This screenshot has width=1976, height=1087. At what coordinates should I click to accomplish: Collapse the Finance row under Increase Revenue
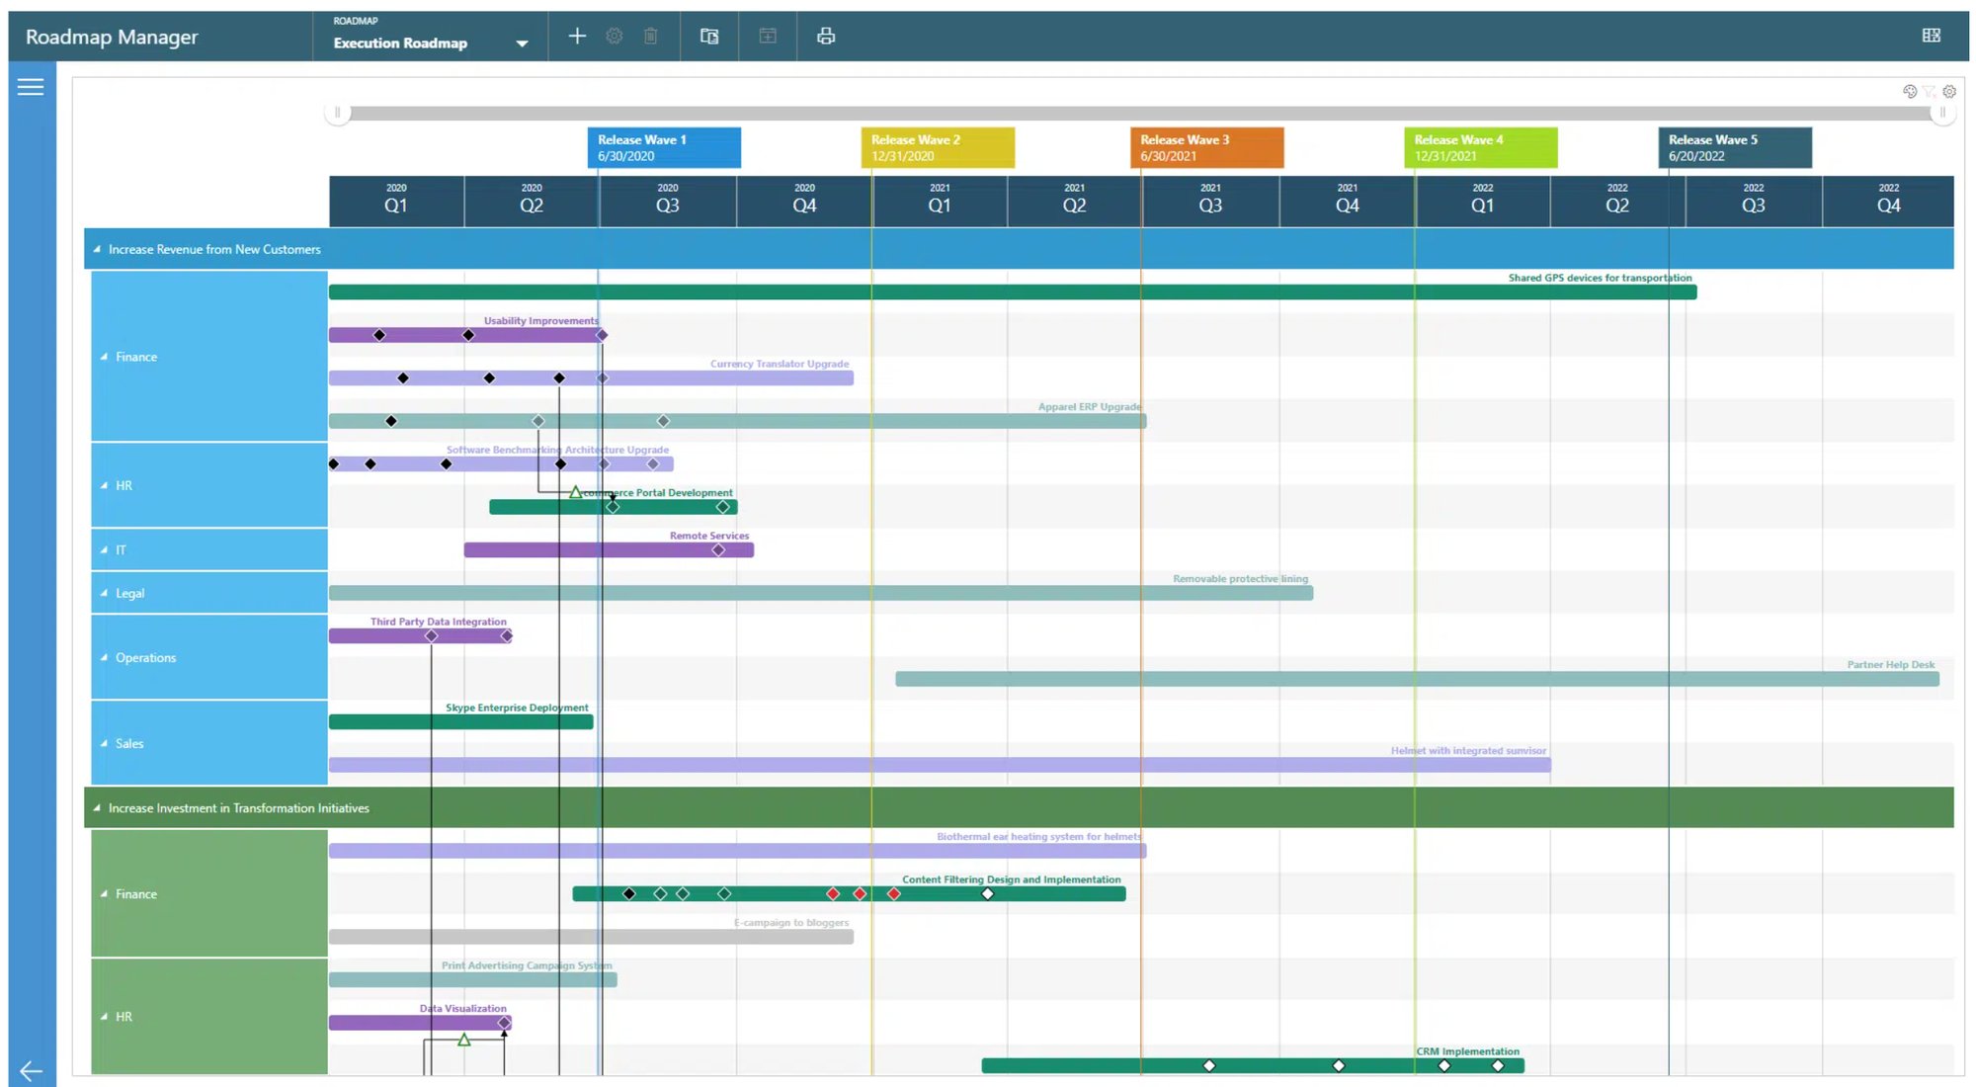pyautogui.click(x=104, y=357)
